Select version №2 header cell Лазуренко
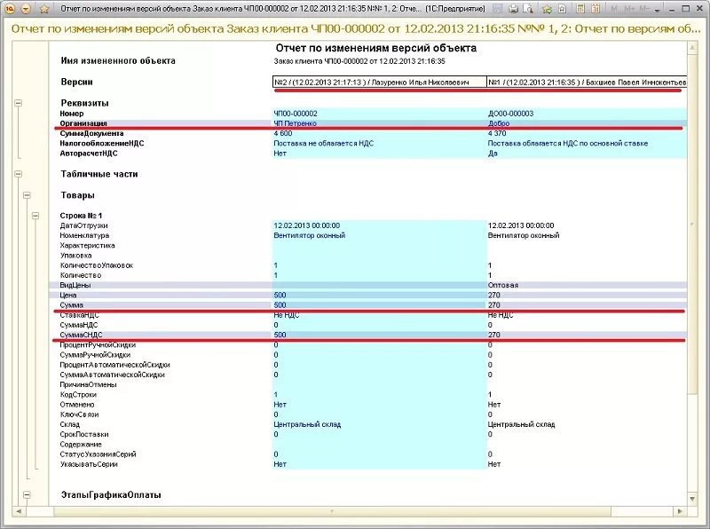The image size is (710, 529). tap(380, 82)
